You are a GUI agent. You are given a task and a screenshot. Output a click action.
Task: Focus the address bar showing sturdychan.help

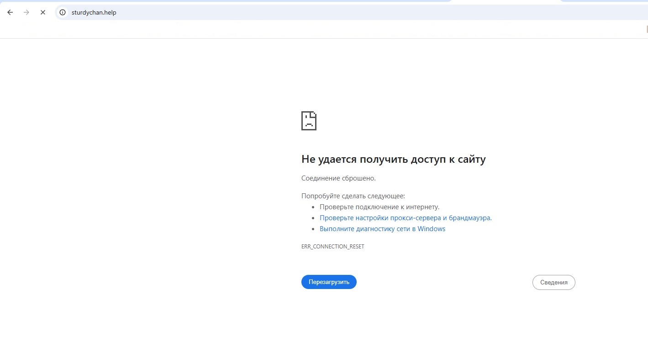pos(352,12)
